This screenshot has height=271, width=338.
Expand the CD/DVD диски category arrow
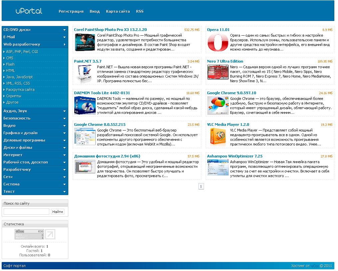click(64, 30)
